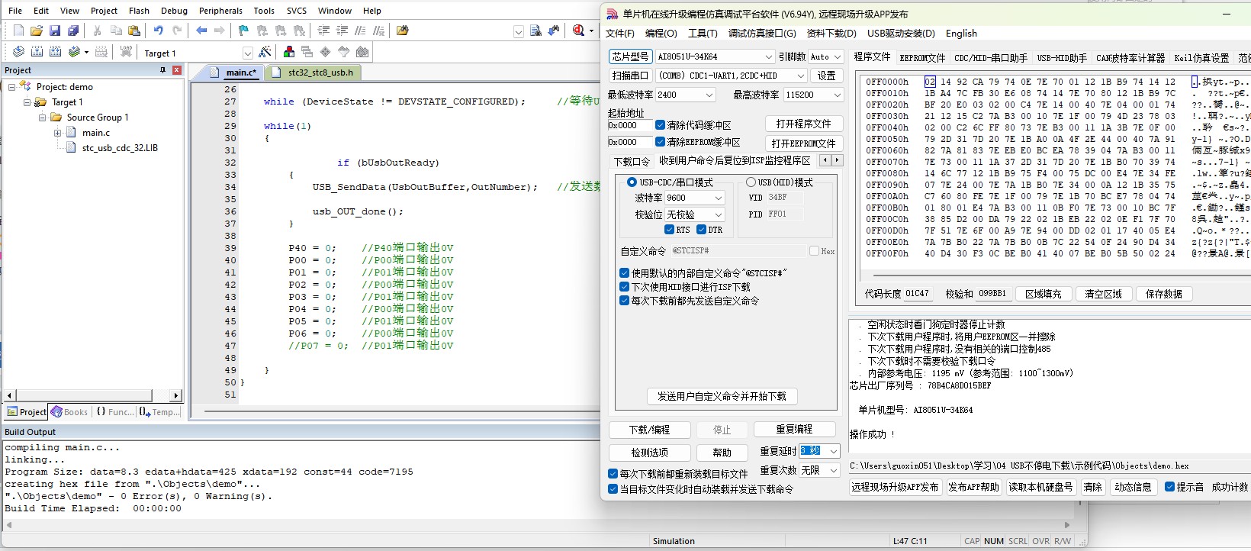The width and height of the screenshot is (1251, 551).
Task: Start the debug session icon in Keil
Action: pos(579,31)
